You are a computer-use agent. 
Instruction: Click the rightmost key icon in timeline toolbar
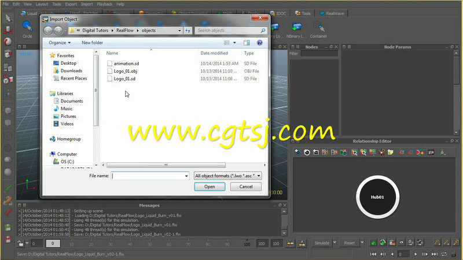tap(456, 243)
